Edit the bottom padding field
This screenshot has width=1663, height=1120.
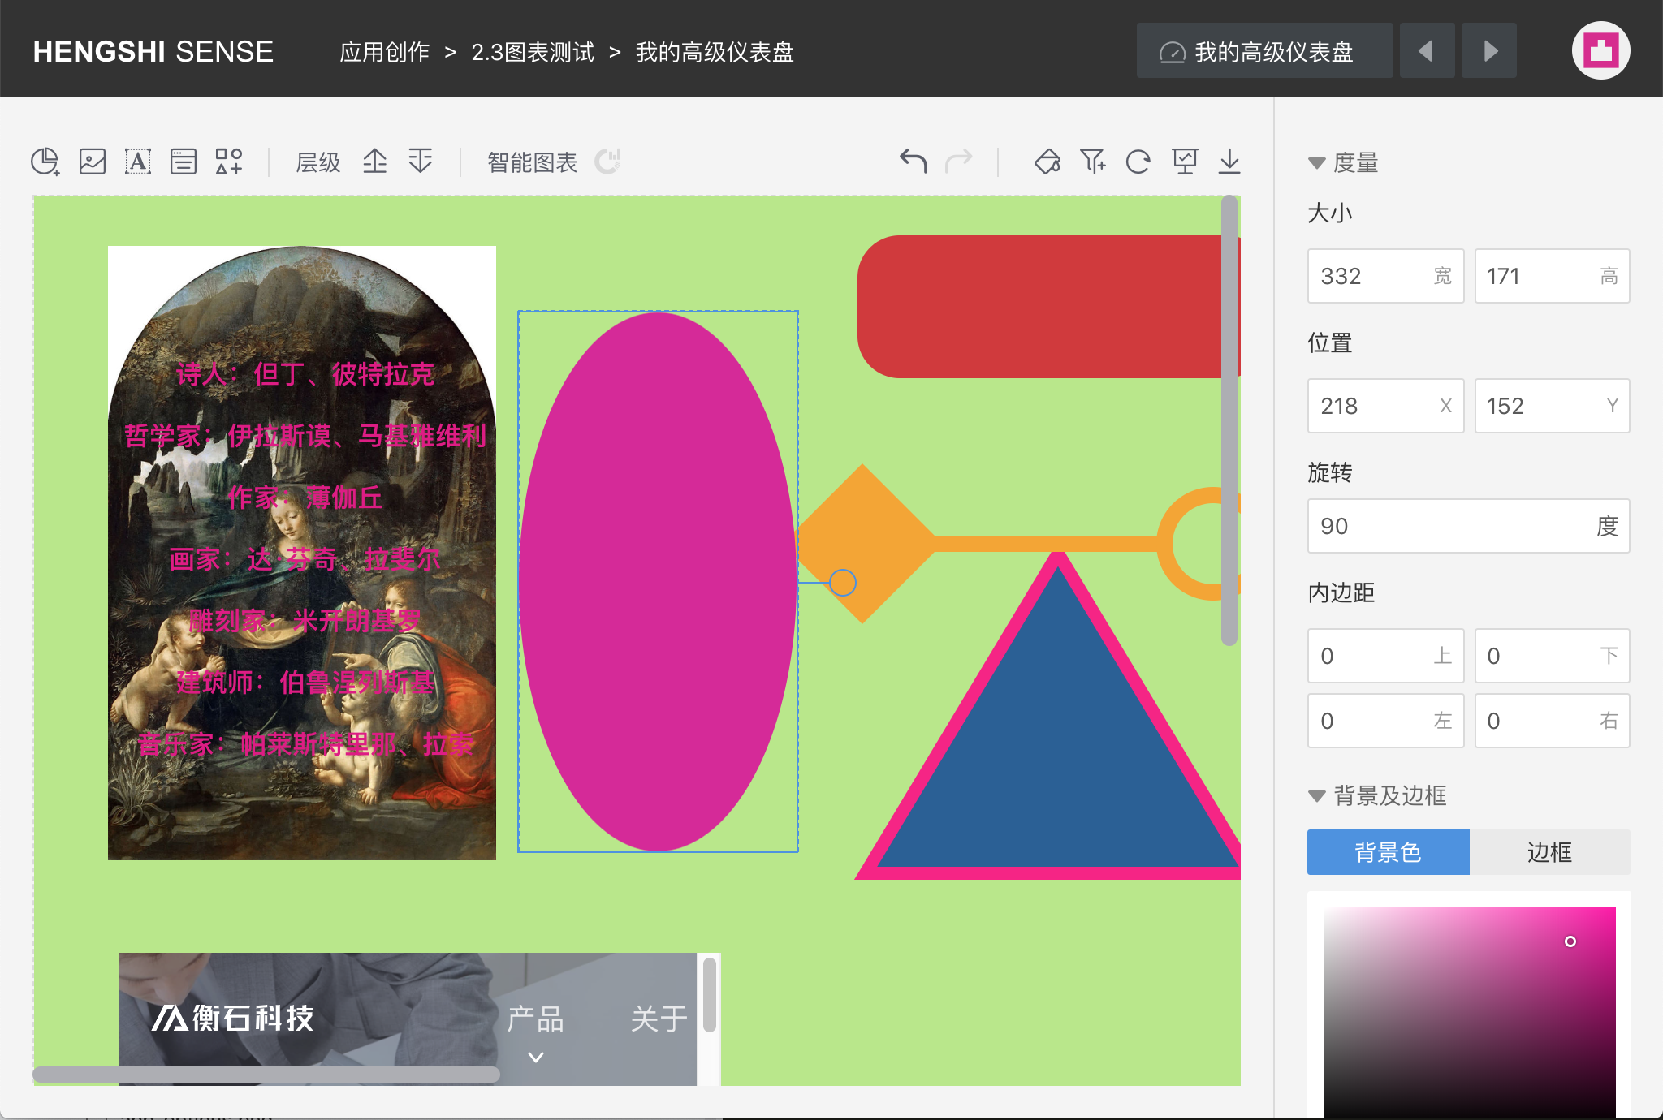(x=1552, y=656)
